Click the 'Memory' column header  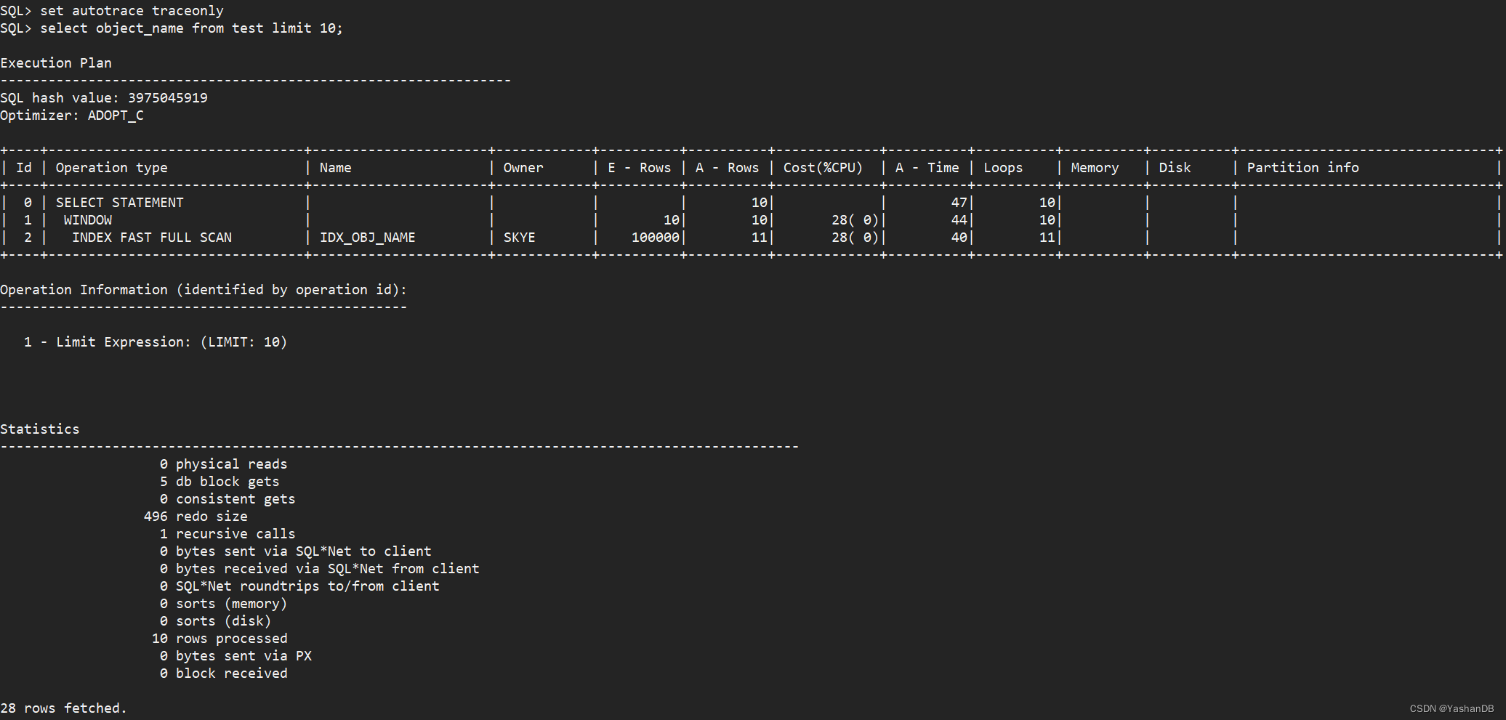click(1095, 168)
